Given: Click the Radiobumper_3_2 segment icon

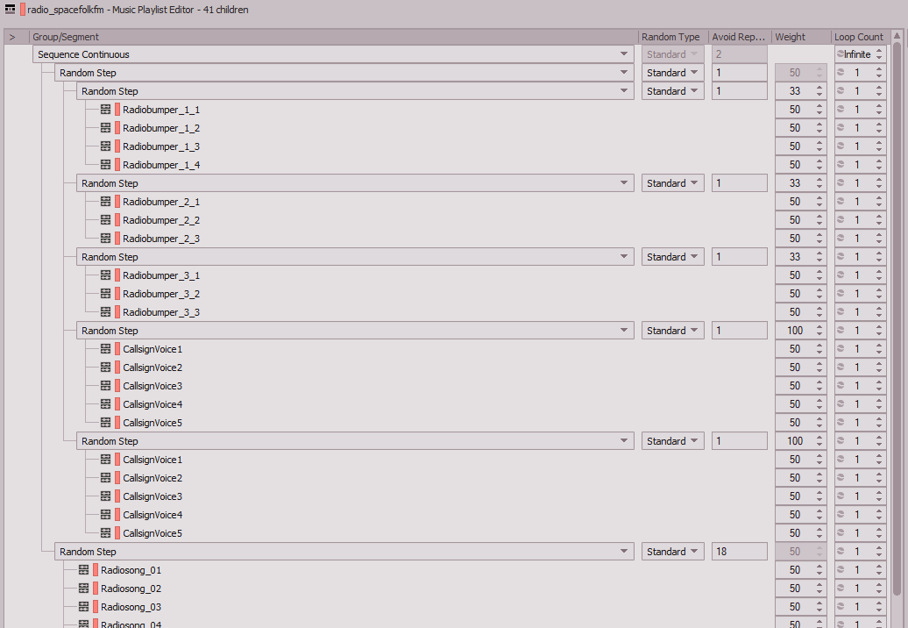Looking at the screenshot, I should [x=105, y=294].
